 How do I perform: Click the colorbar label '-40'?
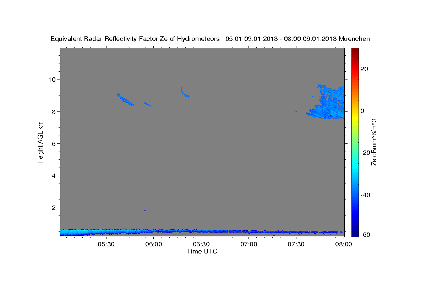tap(365, 195)
